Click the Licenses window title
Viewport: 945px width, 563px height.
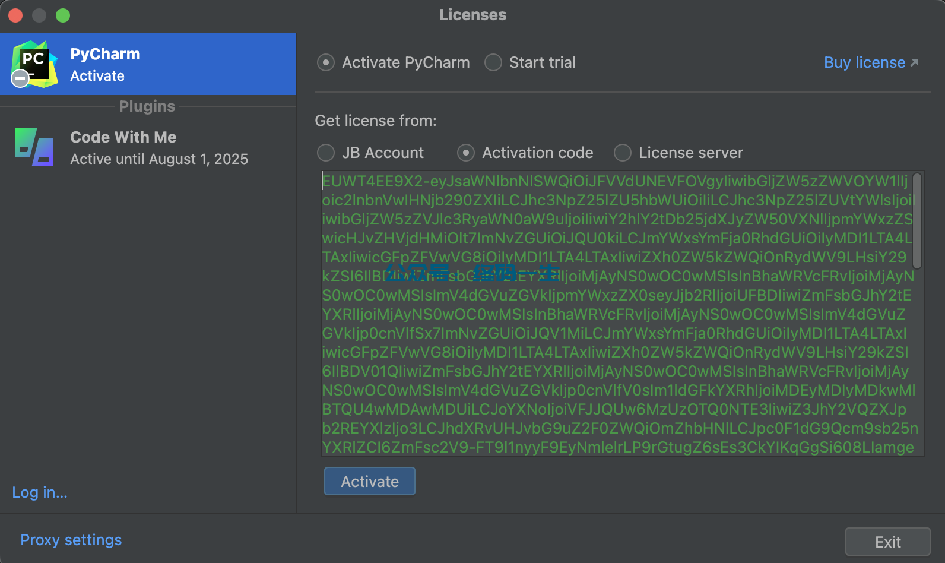pyautogui.click(x=473, y=15)
